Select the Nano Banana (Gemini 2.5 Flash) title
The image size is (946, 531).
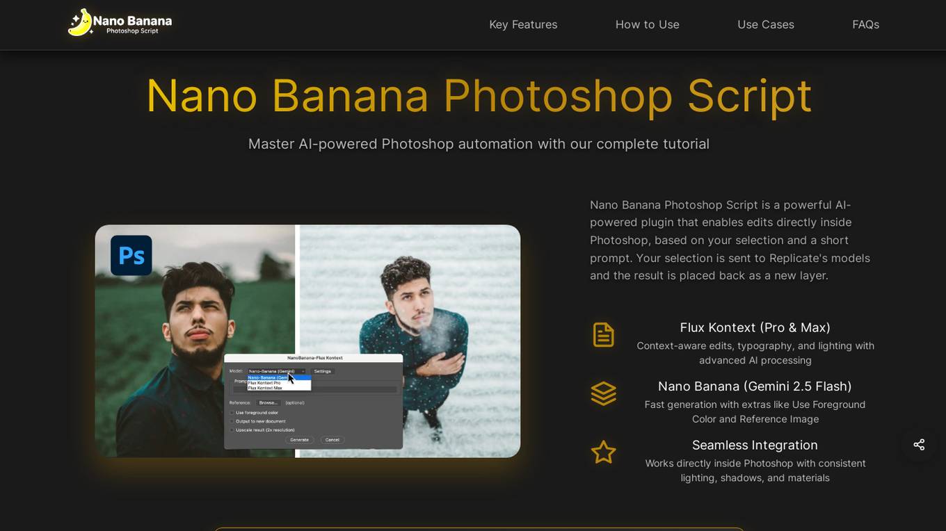click(x=755, y=386)
